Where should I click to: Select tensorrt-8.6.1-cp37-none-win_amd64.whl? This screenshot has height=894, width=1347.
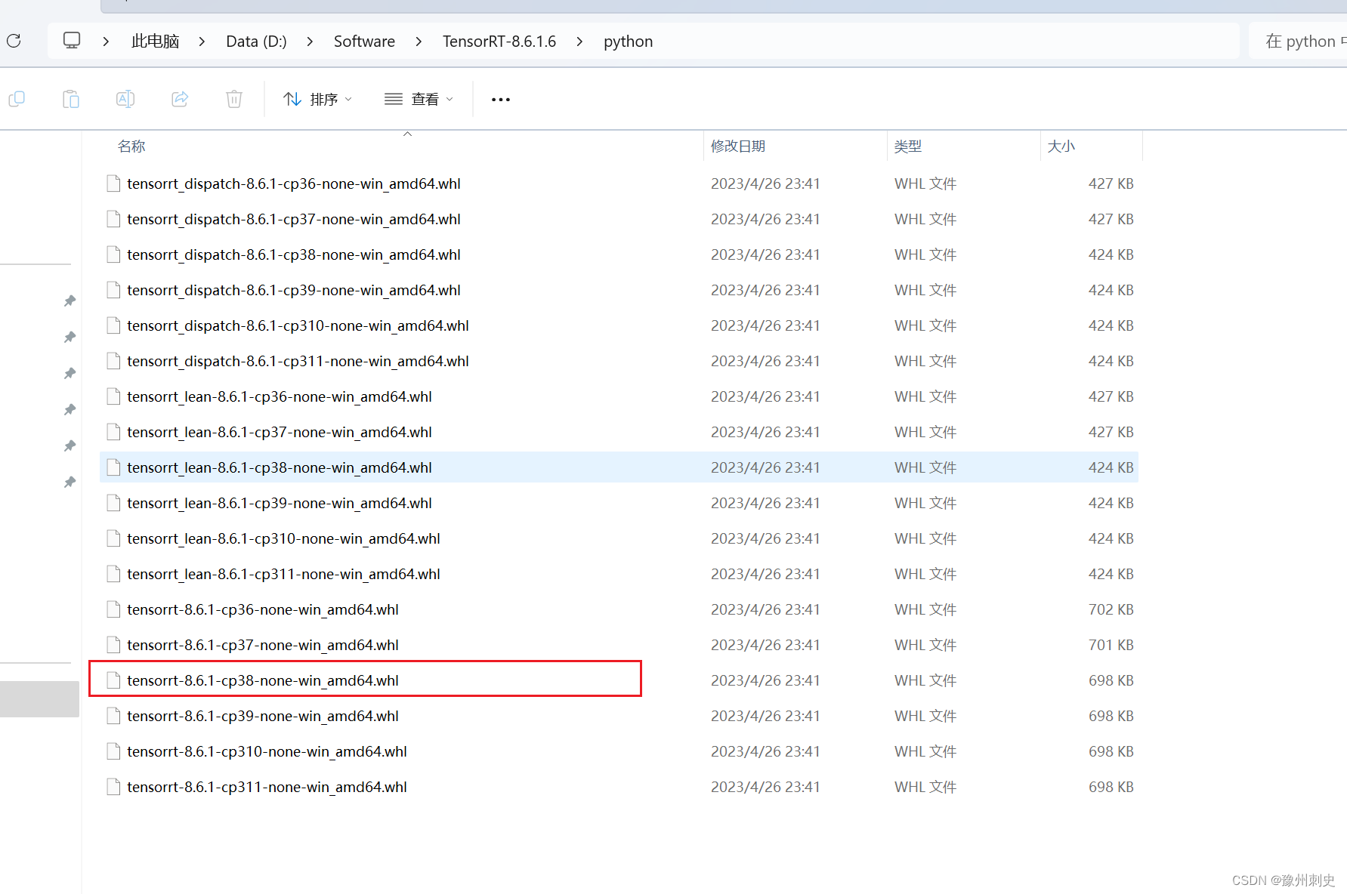coord(619,645)
